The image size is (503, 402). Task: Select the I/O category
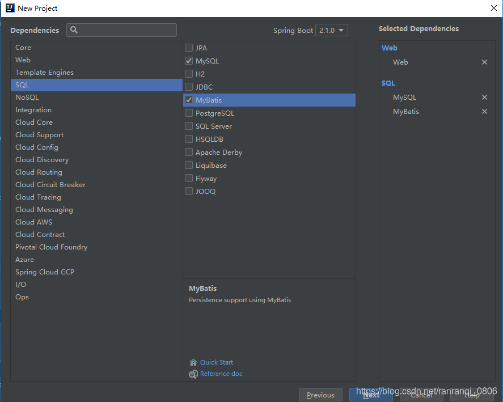(x=96, y=285)
